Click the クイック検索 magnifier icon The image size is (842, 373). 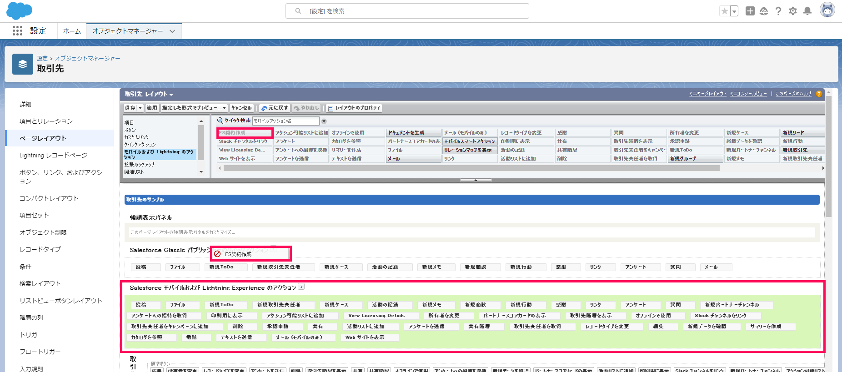point(220,121)
